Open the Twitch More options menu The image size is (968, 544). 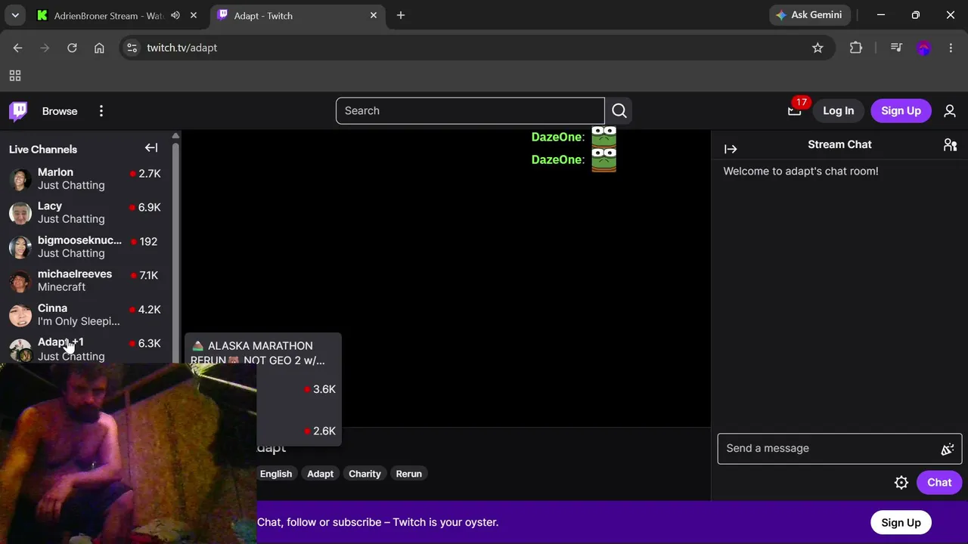point(101,111)
